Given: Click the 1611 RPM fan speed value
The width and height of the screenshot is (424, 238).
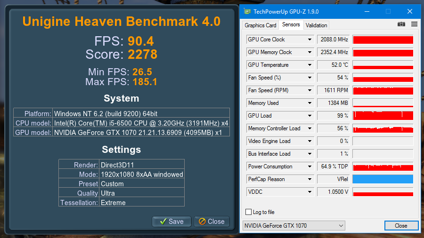Looking at the screenshot, I should 334,90.
